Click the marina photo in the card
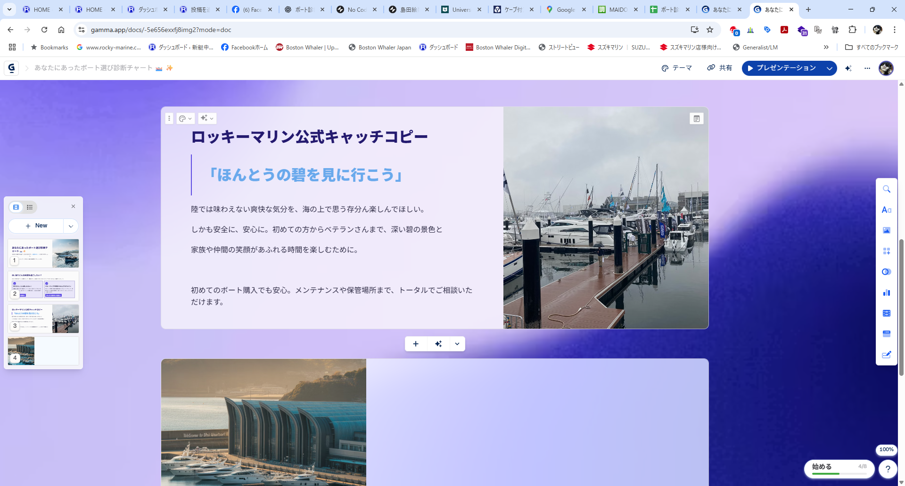The width and height of the screenshot is (905, 486). 606,218
